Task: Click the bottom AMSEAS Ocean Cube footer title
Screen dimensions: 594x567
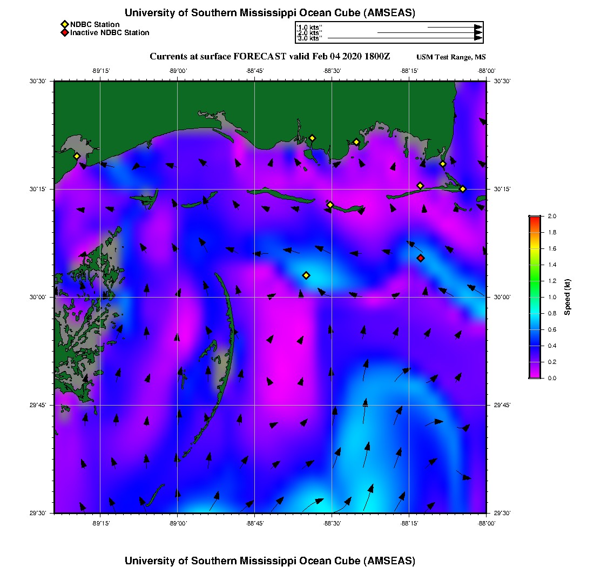Action: tap(270, 560)
